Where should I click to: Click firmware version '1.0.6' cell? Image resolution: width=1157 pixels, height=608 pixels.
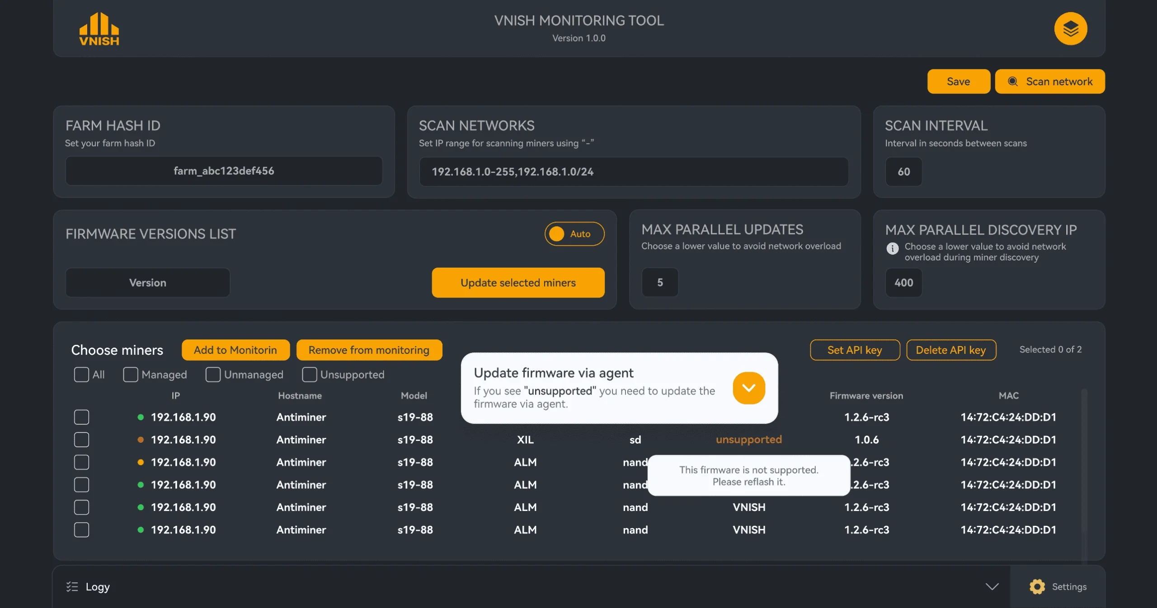(866, 440)
